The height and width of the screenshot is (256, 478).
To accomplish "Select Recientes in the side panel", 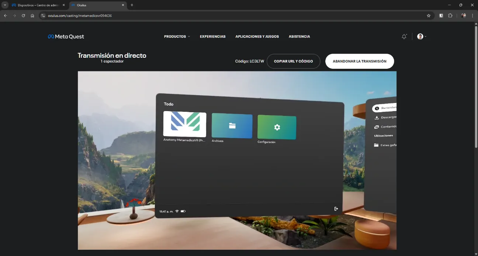I will tap(385, 108).
